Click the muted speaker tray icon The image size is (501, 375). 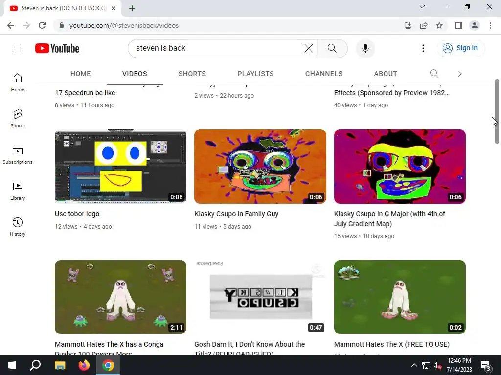(438, 365)
